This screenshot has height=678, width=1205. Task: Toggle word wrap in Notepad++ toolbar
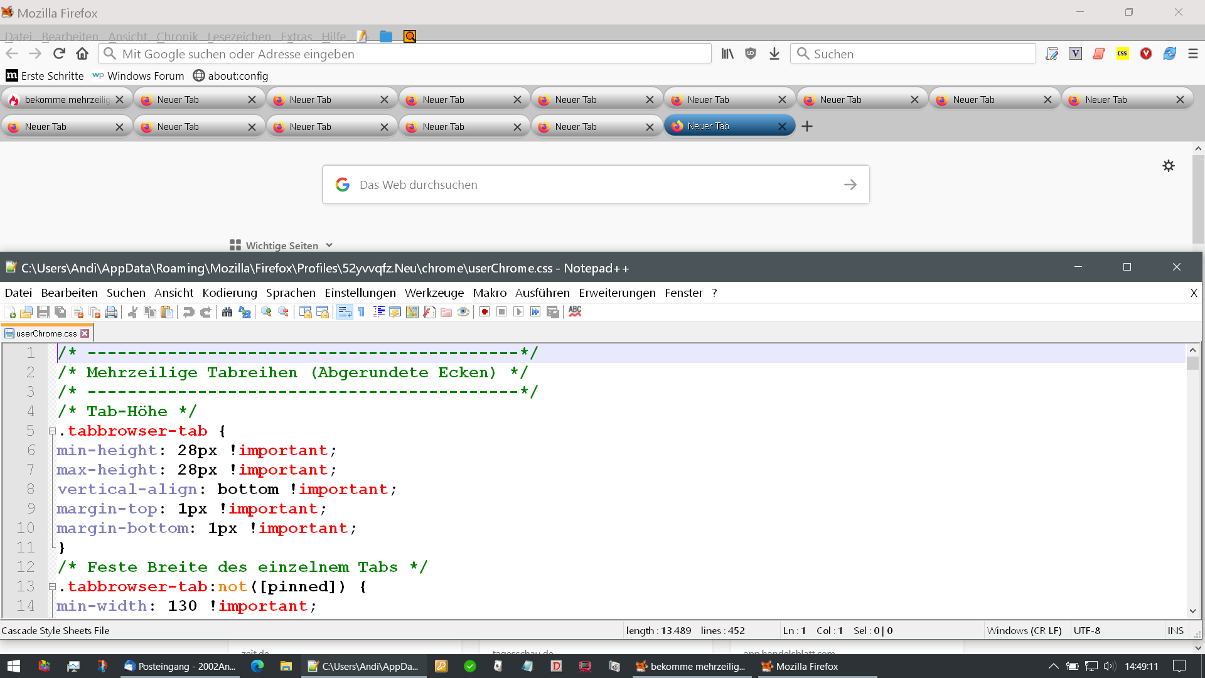pyautogui.click(x=345, y=312)
